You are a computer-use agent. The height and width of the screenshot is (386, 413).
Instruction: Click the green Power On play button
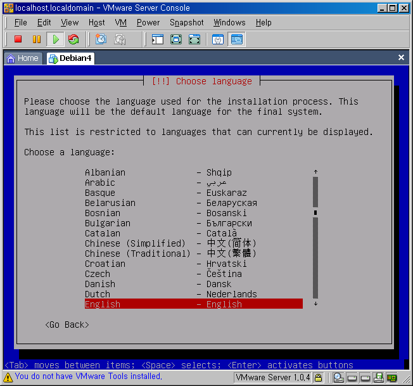(x=55, y=39)
